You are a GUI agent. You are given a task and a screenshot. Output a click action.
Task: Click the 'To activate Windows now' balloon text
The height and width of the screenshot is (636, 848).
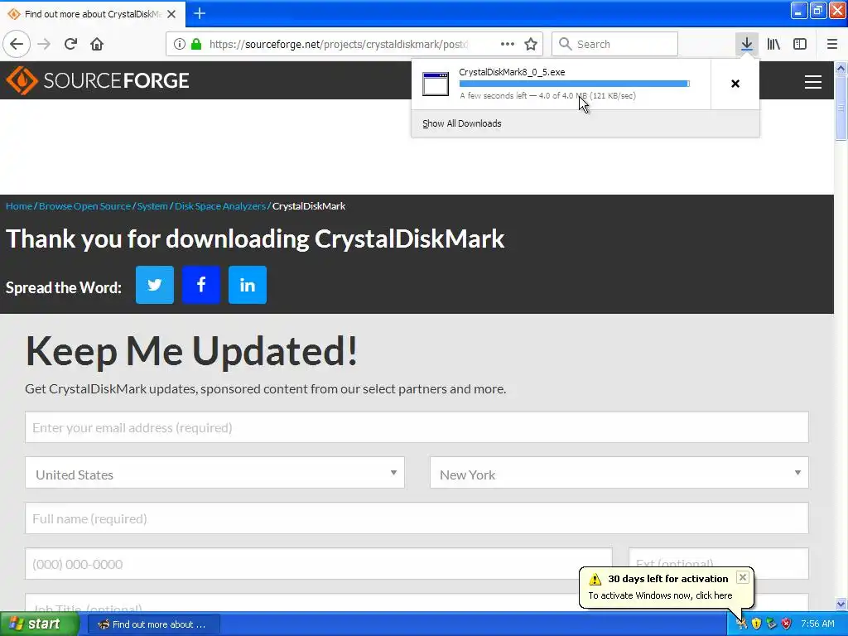pyautogui.click(x=660, y=595)
